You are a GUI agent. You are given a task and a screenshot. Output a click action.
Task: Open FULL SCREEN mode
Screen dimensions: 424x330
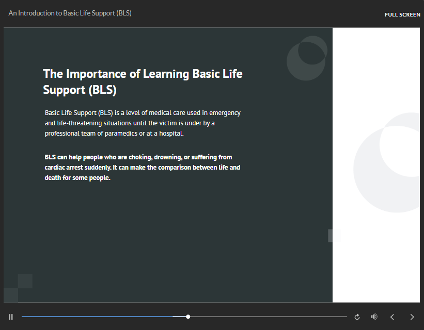click(x=402, y=14)
